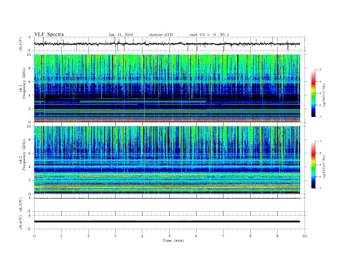
Task: Click the time axis tick label "6"
Action: click(x=196, y=236)
